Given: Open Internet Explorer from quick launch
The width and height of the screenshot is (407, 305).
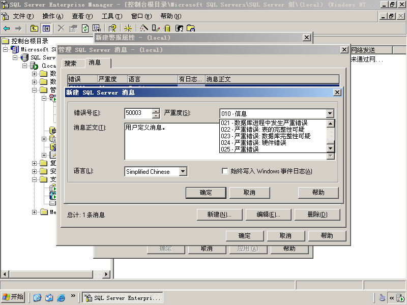Looking at the screenshot, I should [61, 297].
